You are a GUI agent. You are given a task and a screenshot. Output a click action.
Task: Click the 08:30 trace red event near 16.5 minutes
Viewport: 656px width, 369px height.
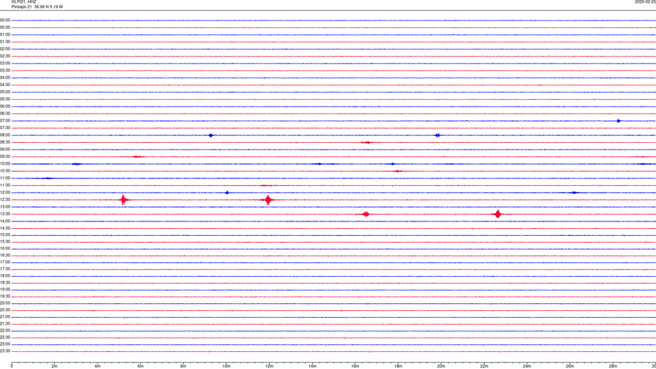367,142
